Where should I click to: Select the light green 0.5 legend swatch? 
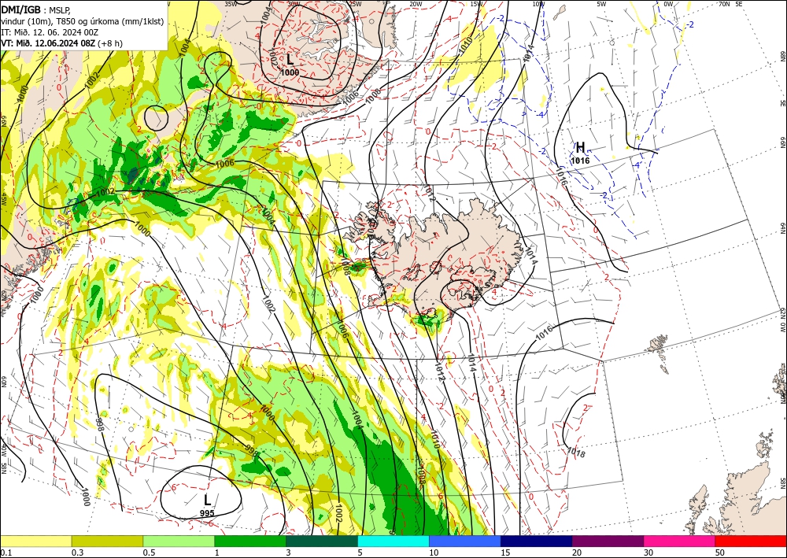click(179, 541)
